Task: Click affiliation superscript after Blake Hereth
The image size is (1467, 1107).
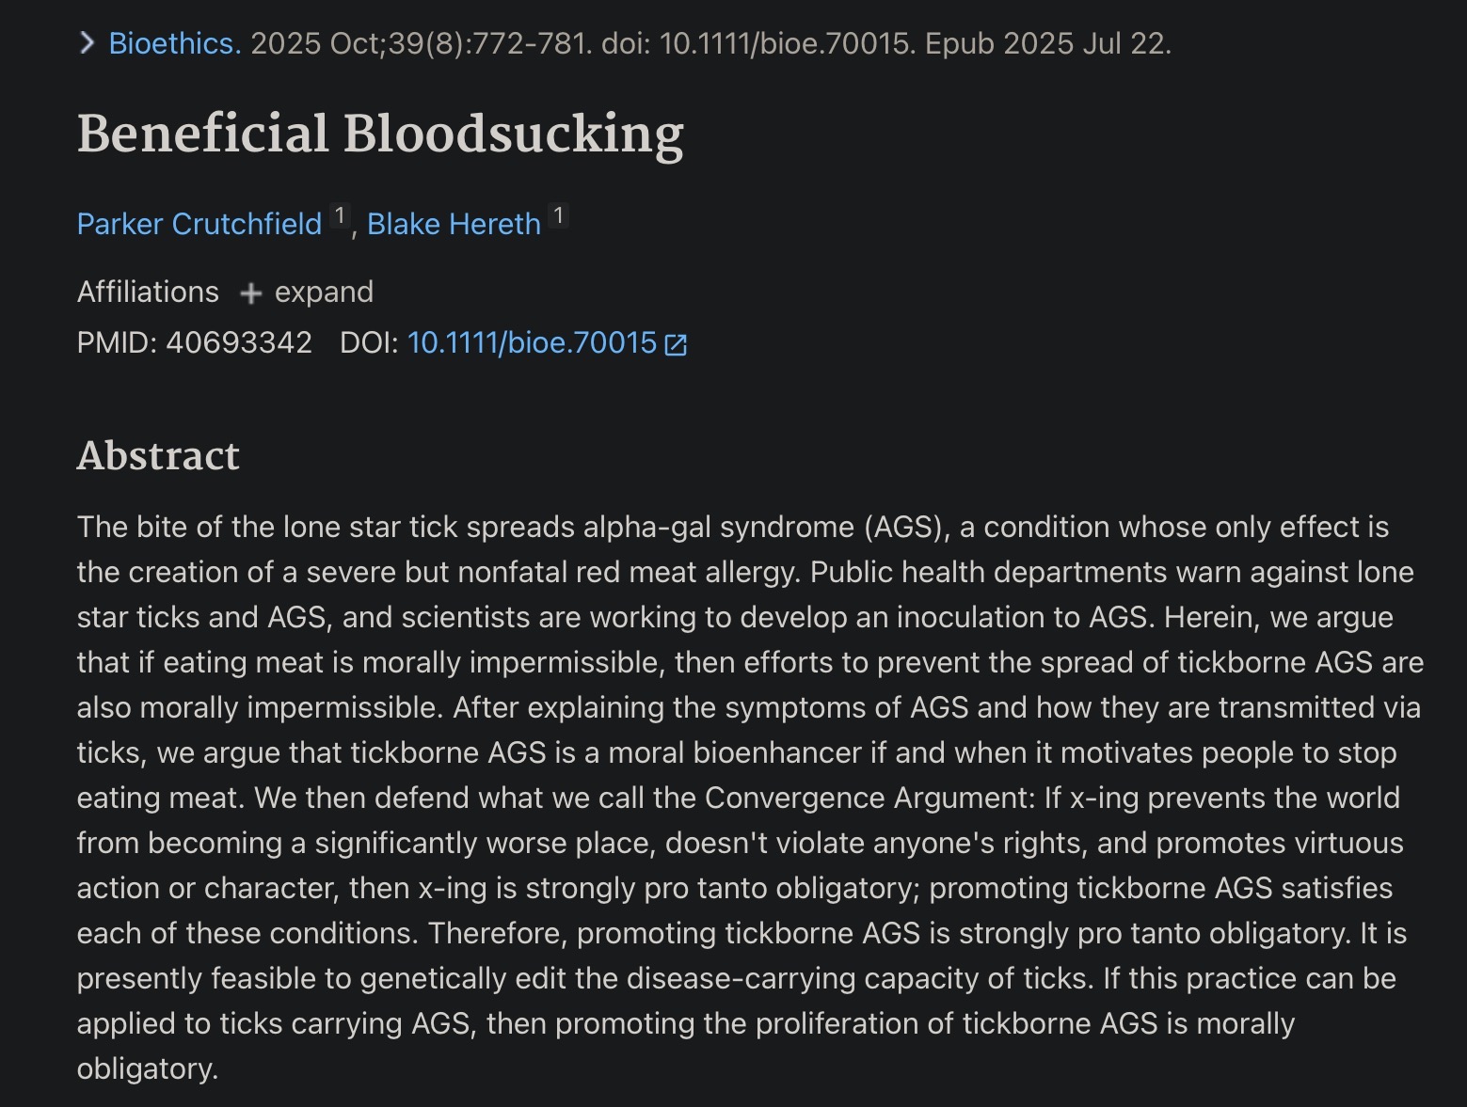Action: 558,217
